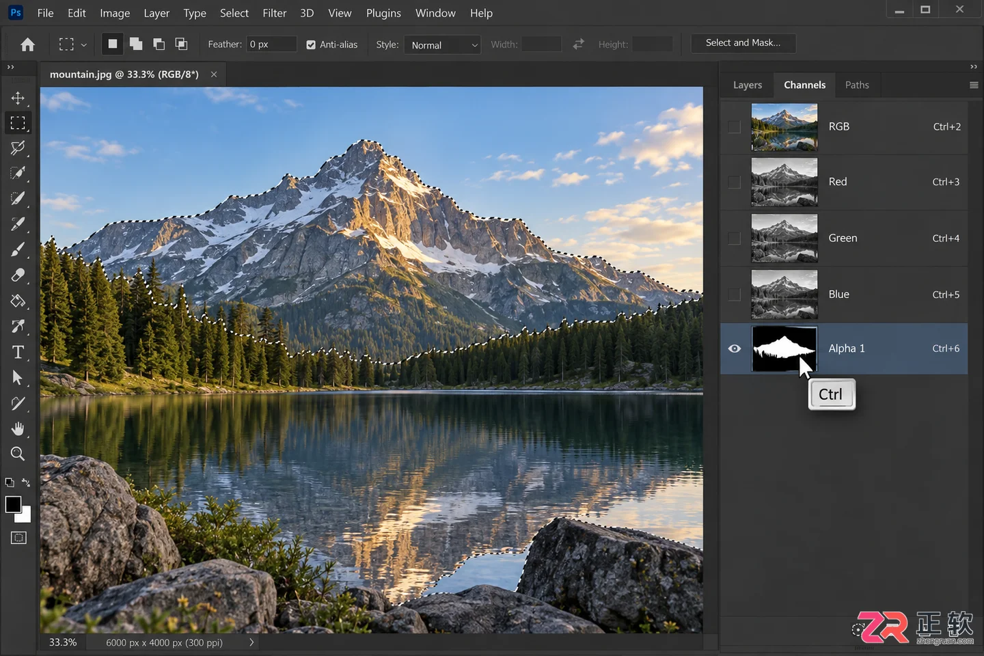The image size is (984, 656).
Task: Select the Path Selection arrow tool
Action: 18,377
